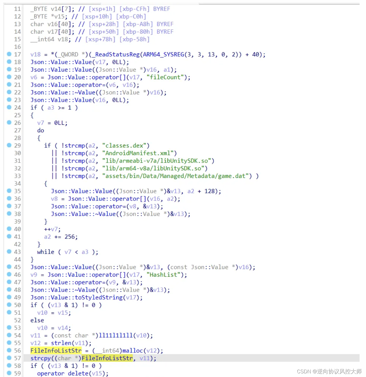Toggle breakpoint dot on line 26
The height and width of the screenshot is (377, 366).
click(x=9, y=122)
